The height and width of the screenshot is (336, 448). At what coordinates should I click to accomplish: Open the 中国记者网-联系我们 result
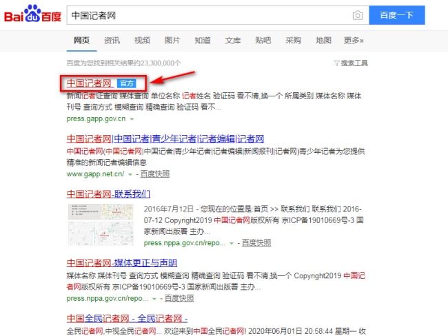point(108,194)
